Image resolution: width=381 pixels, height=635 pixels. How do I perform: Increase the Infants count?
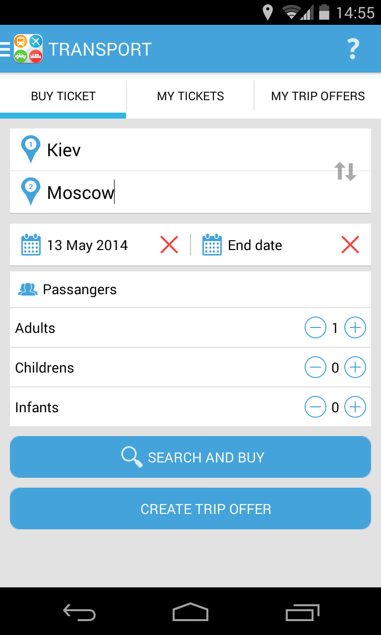point(355,407)
